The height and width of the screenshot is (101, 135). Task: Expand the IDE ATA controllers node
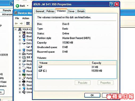(20, 57)
